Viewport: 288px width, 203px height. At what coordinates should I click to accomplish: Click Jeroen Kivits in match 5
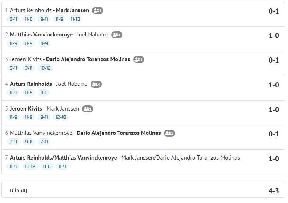tap(26, 109)
